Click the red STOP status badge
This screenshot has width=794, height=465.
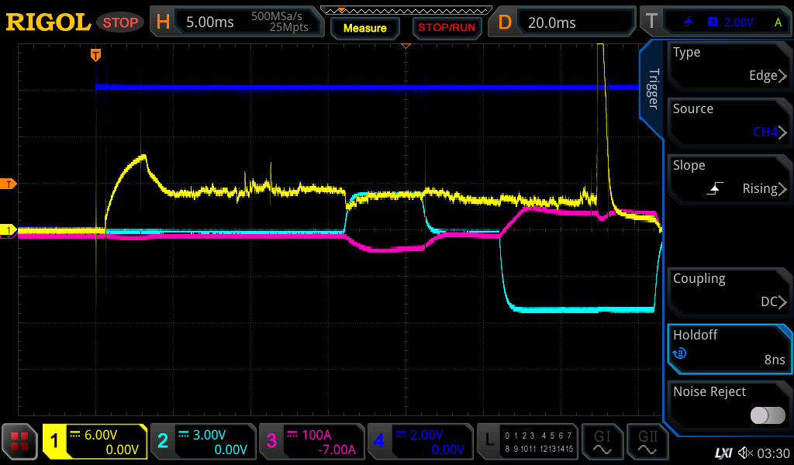click(120, 22)
